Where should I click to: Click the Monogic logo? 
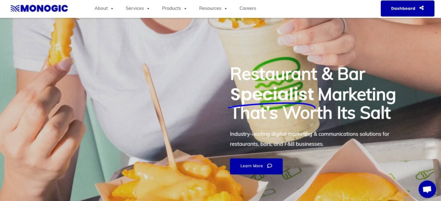pyautogui.click(x=39, y=9)
